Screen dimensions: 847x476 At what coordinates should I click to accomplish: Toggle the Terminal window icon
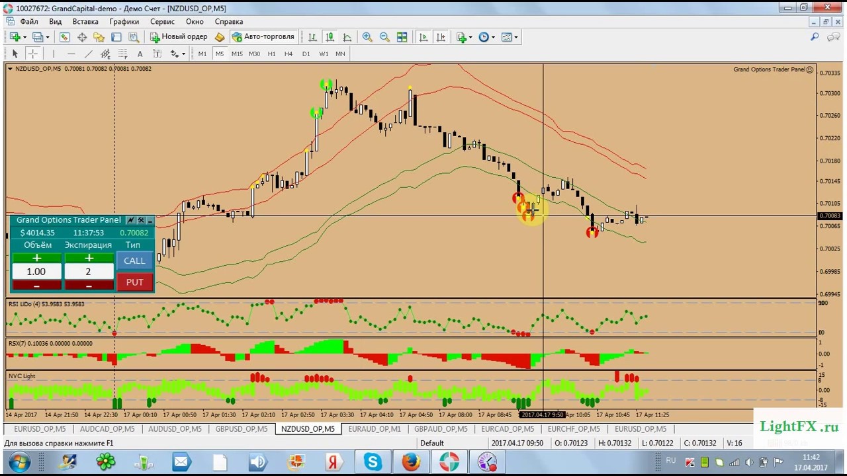[116, 37]
